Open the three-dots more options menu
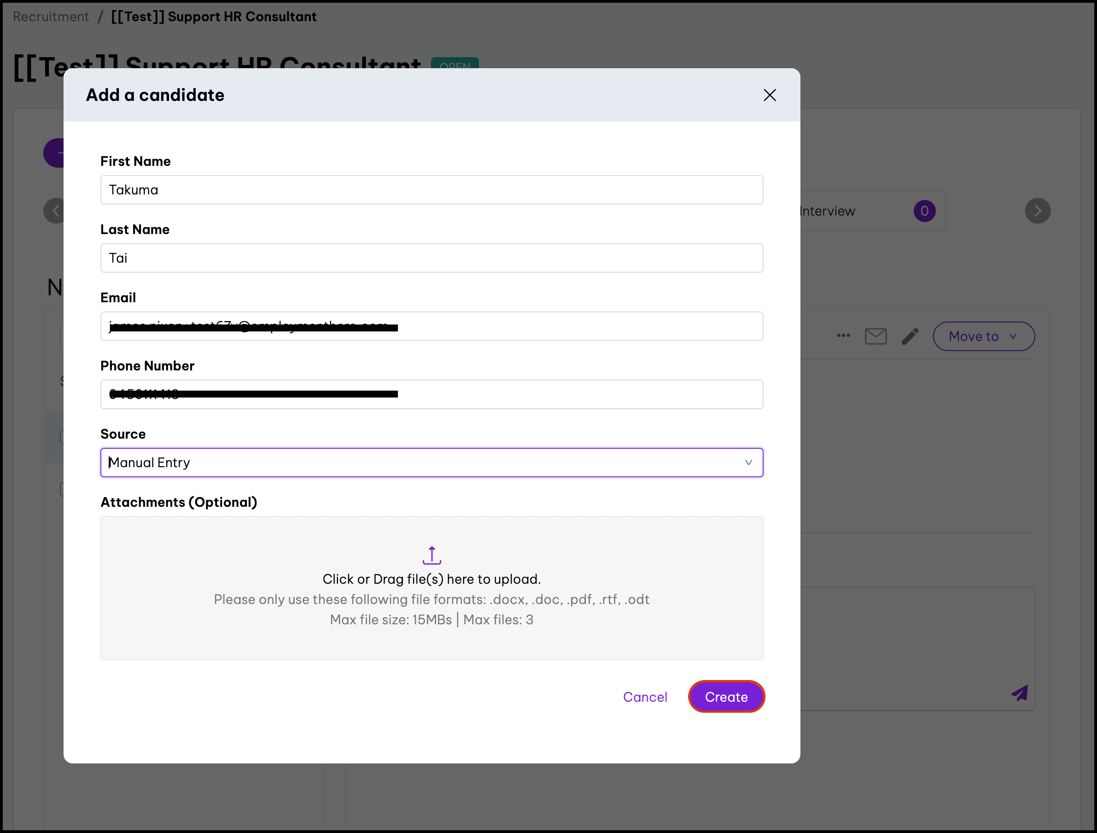1097x833 pixels. pyautogui.click(x=843, y=336)
